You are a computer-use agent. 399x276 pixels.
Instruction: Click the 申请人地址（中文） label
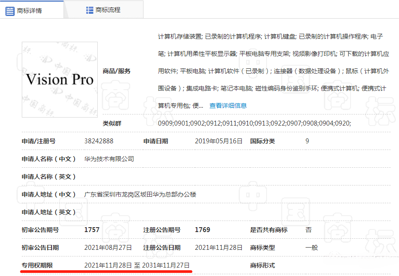tap(48, 195)
